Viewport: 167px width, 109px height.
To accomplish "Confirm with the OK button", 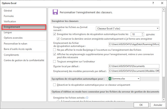I will coord(141,105).
